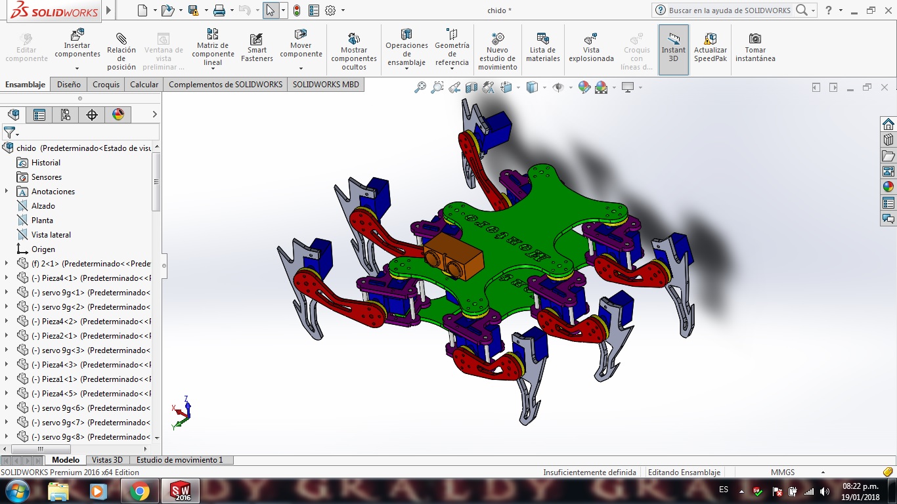
Task: Toggle Mostrar componentes ocultos
Action: pyautogui.click(x=354, y=50)
